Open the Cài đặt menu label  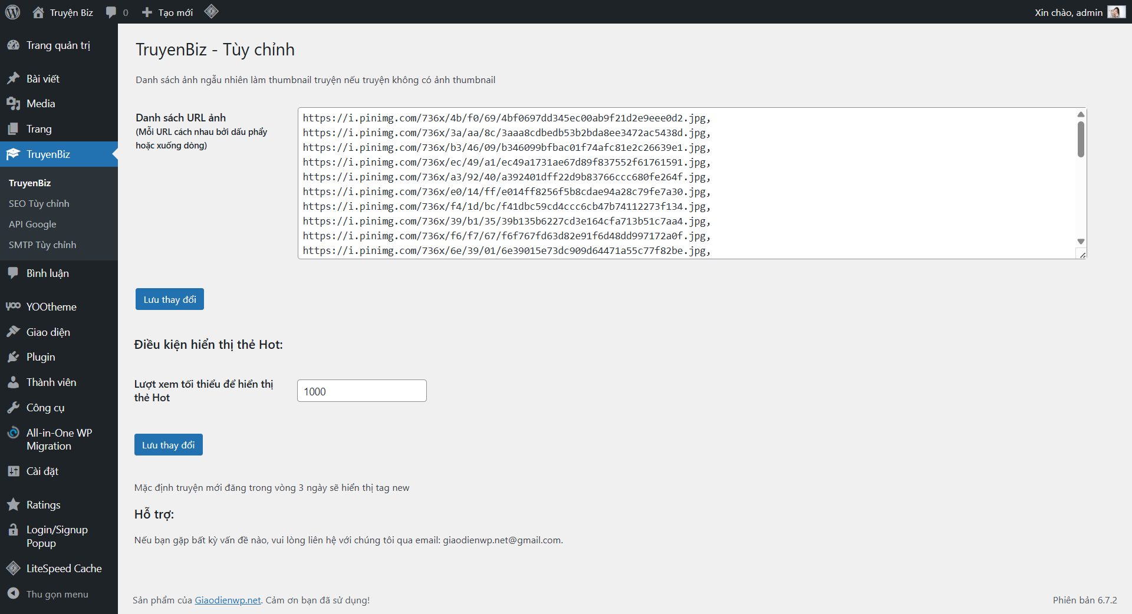tap(42, 471)
